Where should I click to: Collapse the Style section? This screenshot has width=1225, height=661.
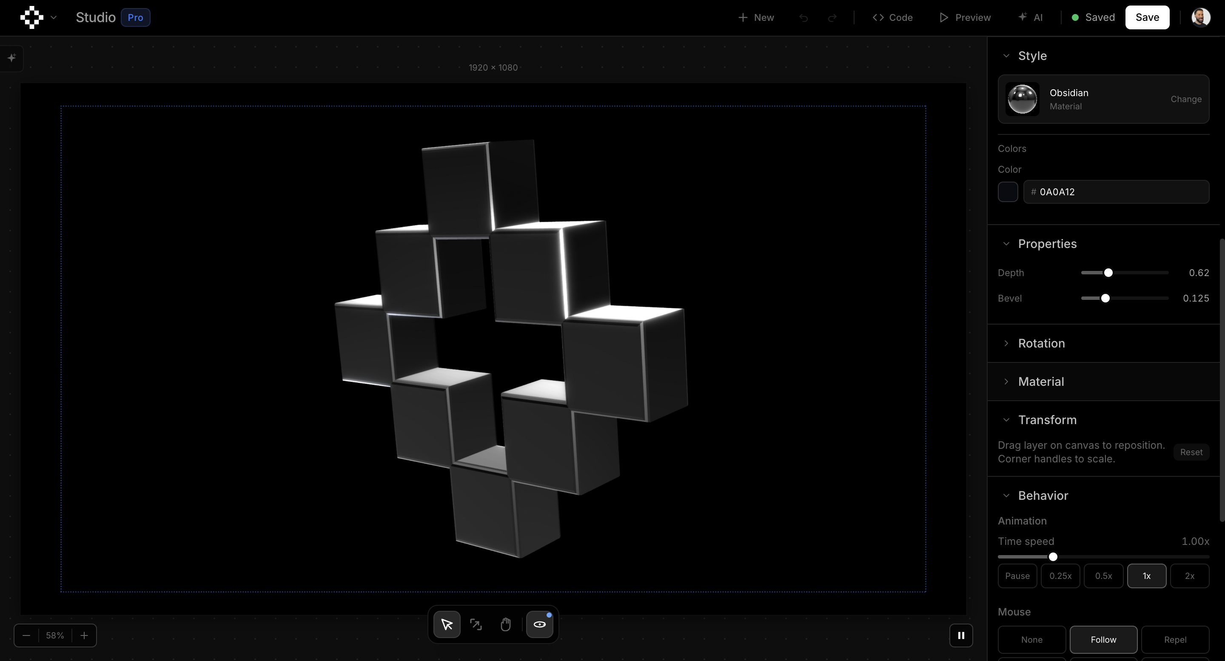tap(1006, 56)
